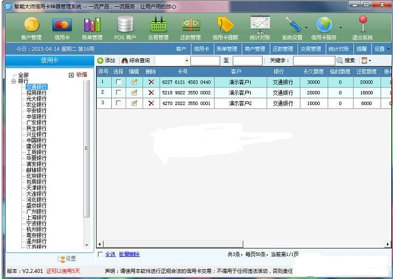Switch to the 账单管理 tab in blue bar

coord(227,49)
